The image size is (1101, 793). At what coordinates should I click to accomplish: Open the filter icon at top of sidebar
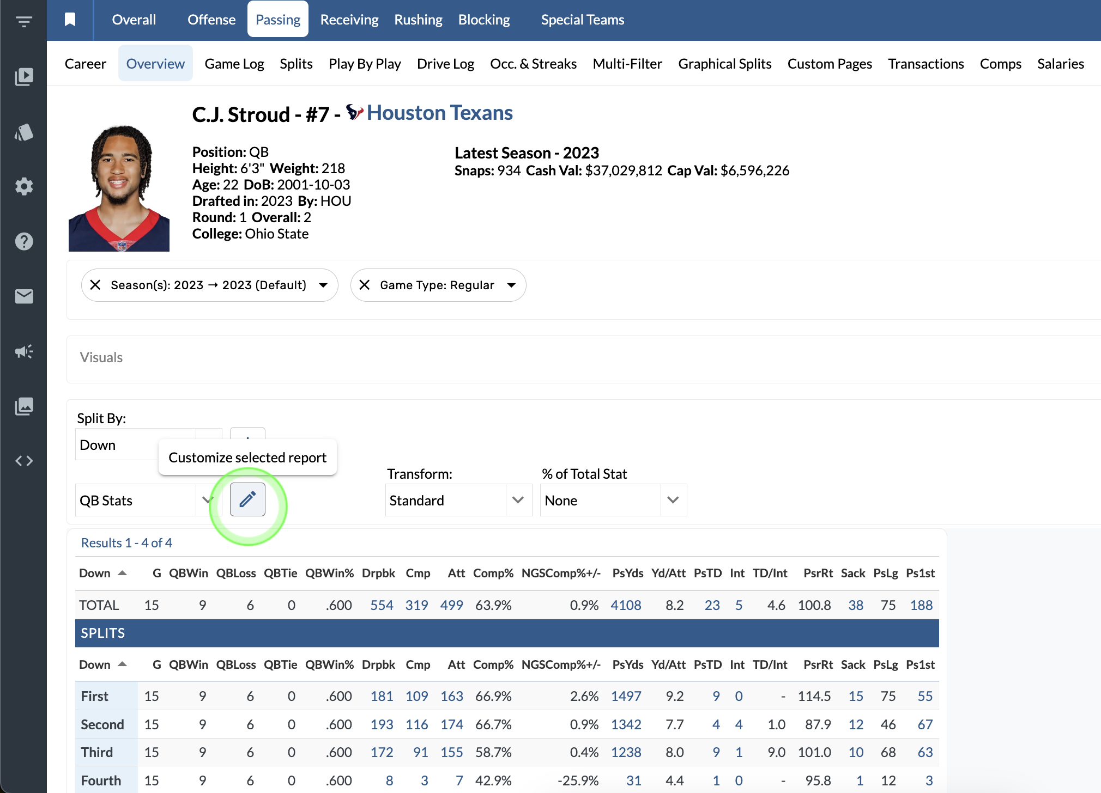24,21
